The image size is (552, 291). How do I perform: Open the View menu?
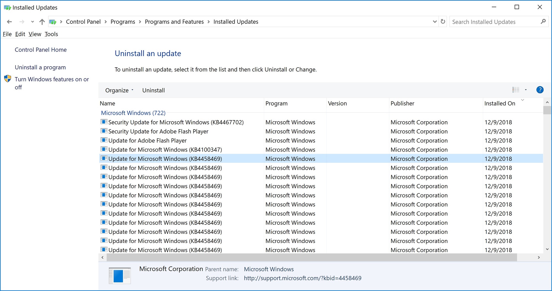click(x=35, y=34)
